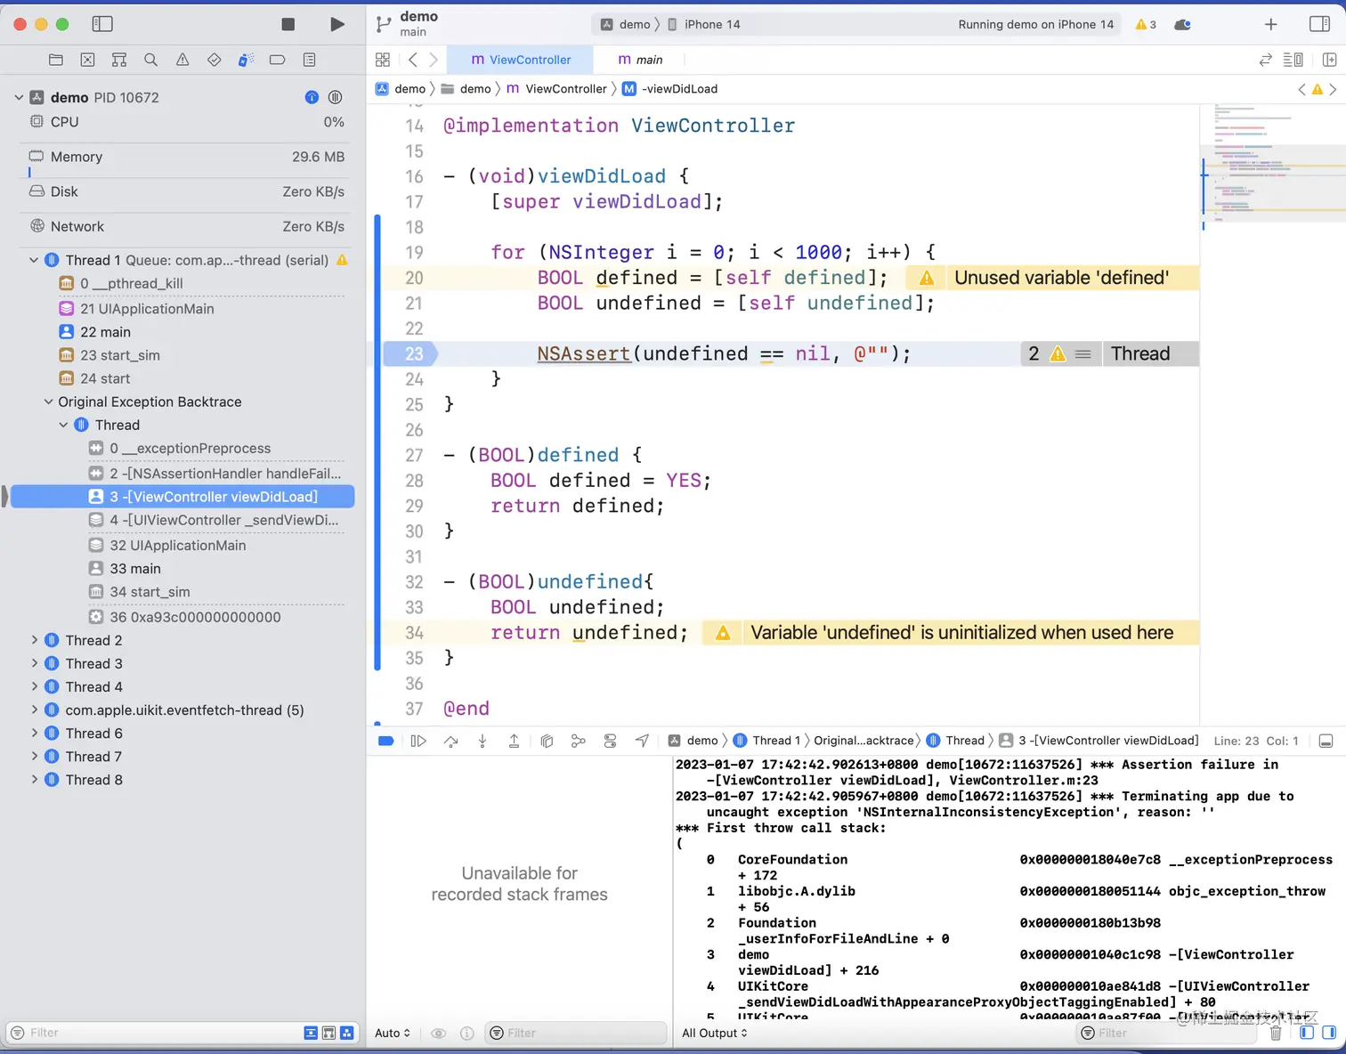Open the Disk gauge row
1346x1054 pixels.
coord(186,191)
